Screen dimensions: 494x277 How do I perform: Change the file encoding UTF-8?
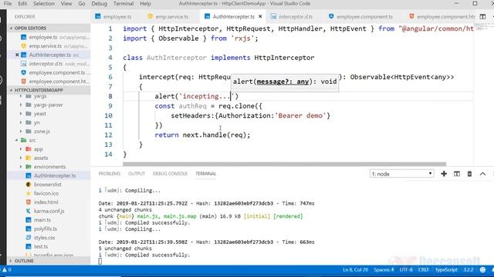406,269
